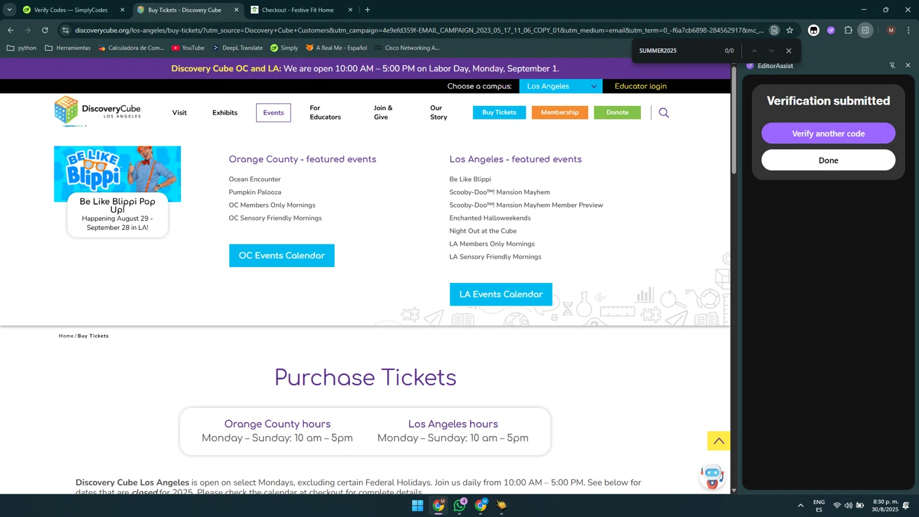This screenshot has height=517, width=919.
Task: Bookmark this page with the star icon
Action: click(x=790, y=30)
